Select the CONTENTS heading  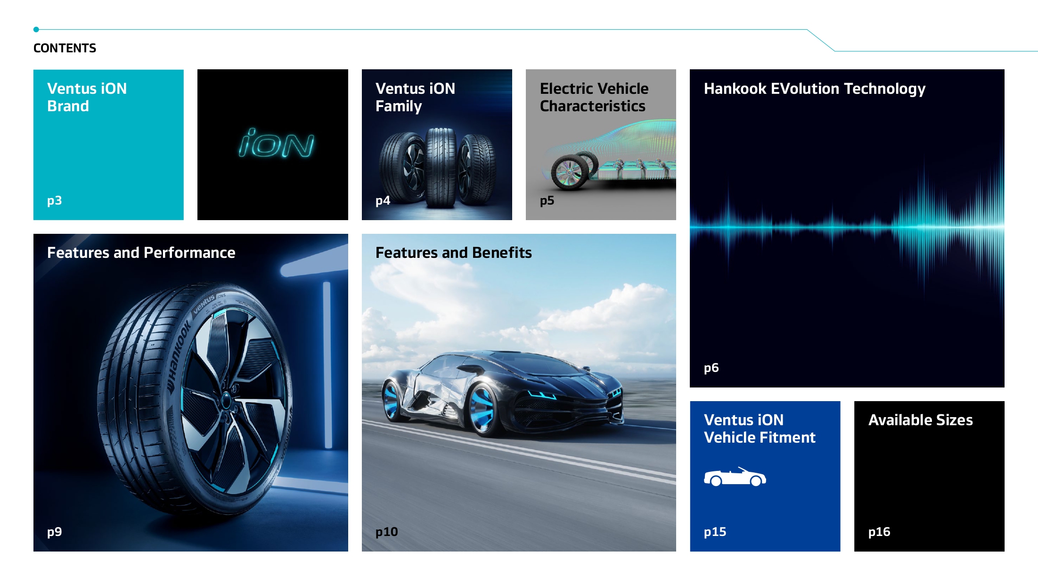pyautogui.click(x=64, y=48)
